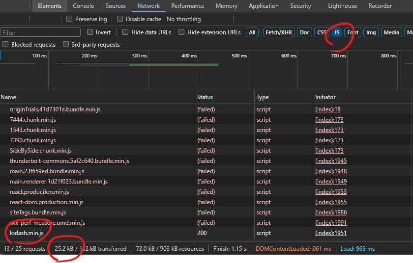Click the DOMContentLoaded: 961 ms status text
This screenshot has width=413, height=263.
(x=293, y=249)
